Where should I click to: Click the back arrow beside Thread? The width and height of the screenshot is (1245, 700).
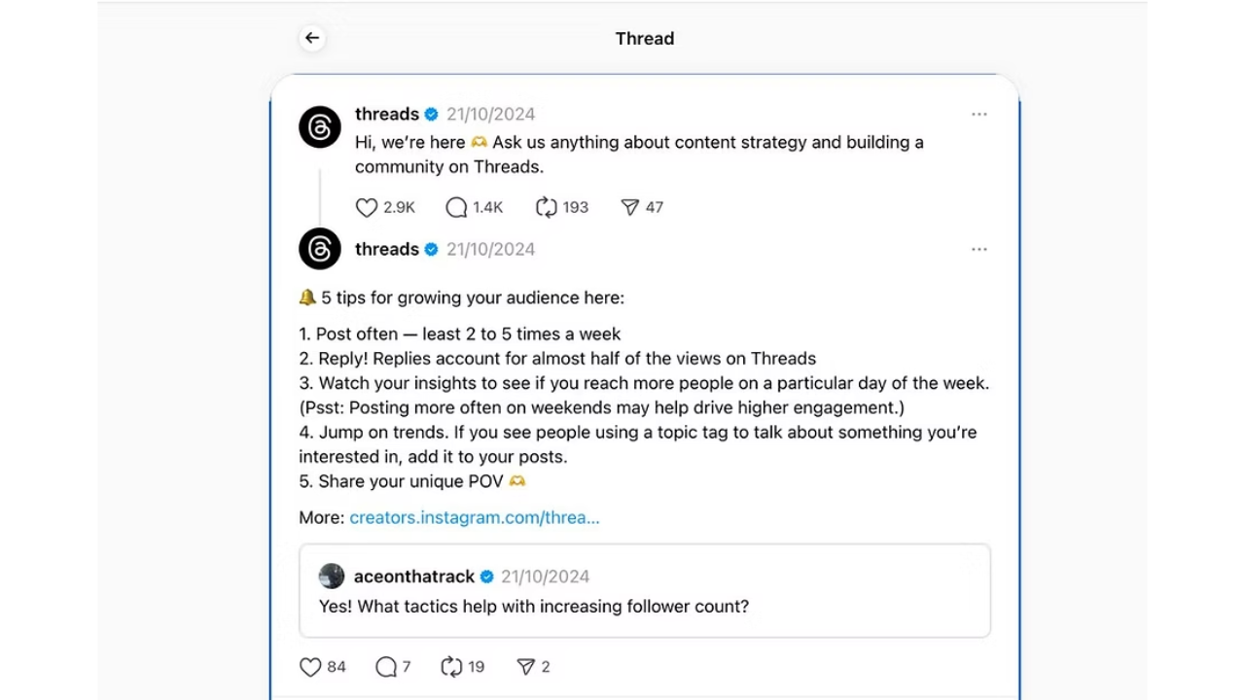(x=312, y=38)
